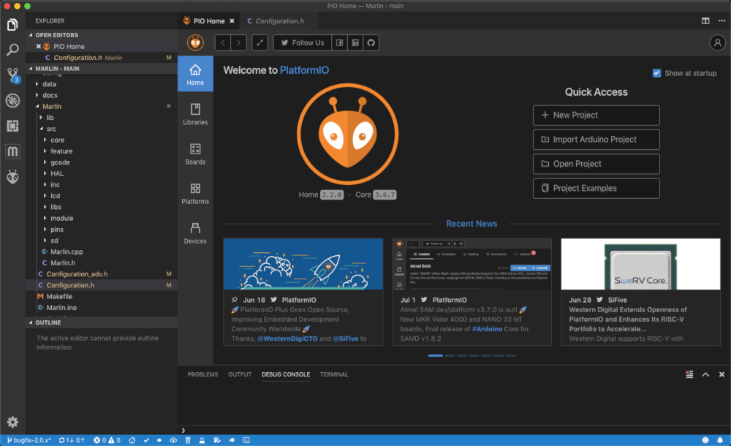The width and height of the screenshot is (731, 446).
Task: Click the PlatformIO logo in the PIO toolbar
Action: coord(195,43)
